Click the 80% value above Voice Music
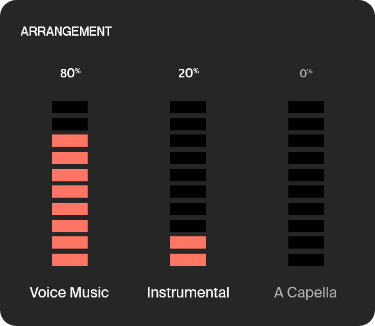 [x=70, y=73]
